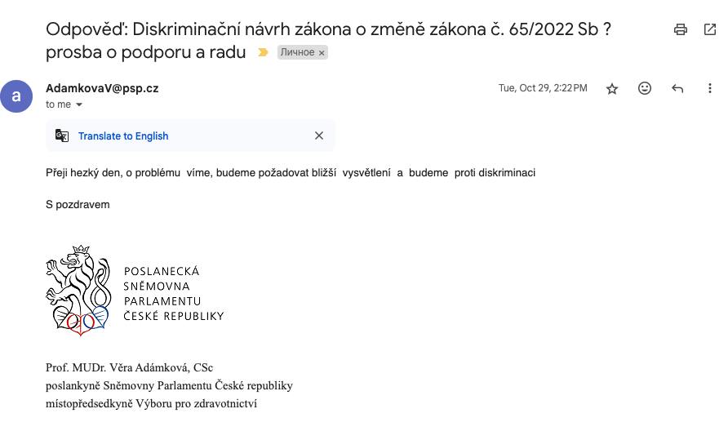Viewport: 728px width, 440px height.
Task: Click the Translate to English link
Action: point(123,136)
